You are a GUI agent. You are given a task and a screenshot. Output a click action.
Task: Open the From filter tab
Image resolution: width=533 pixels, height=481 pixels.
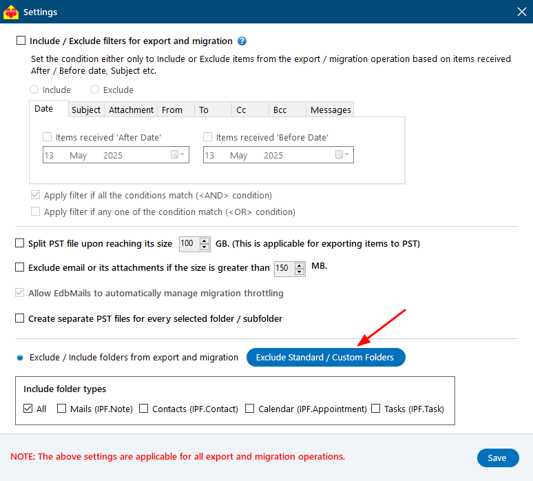click(176, 110)
